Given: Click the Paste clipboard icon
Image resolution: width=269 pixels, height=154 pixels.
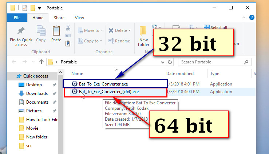Looking at the screenshot, I should point(56,30).
